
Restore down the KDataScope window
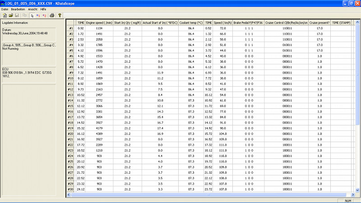pyautogui.click(x=352, y=3)
